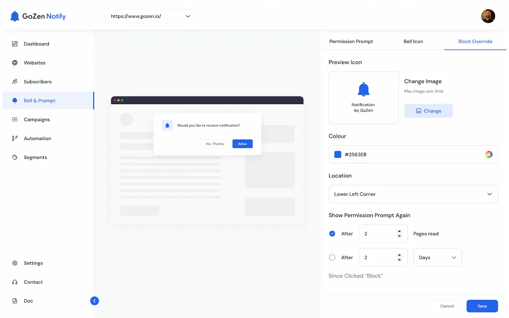Switch to the Permission Prompt tab

coord(351,42)
